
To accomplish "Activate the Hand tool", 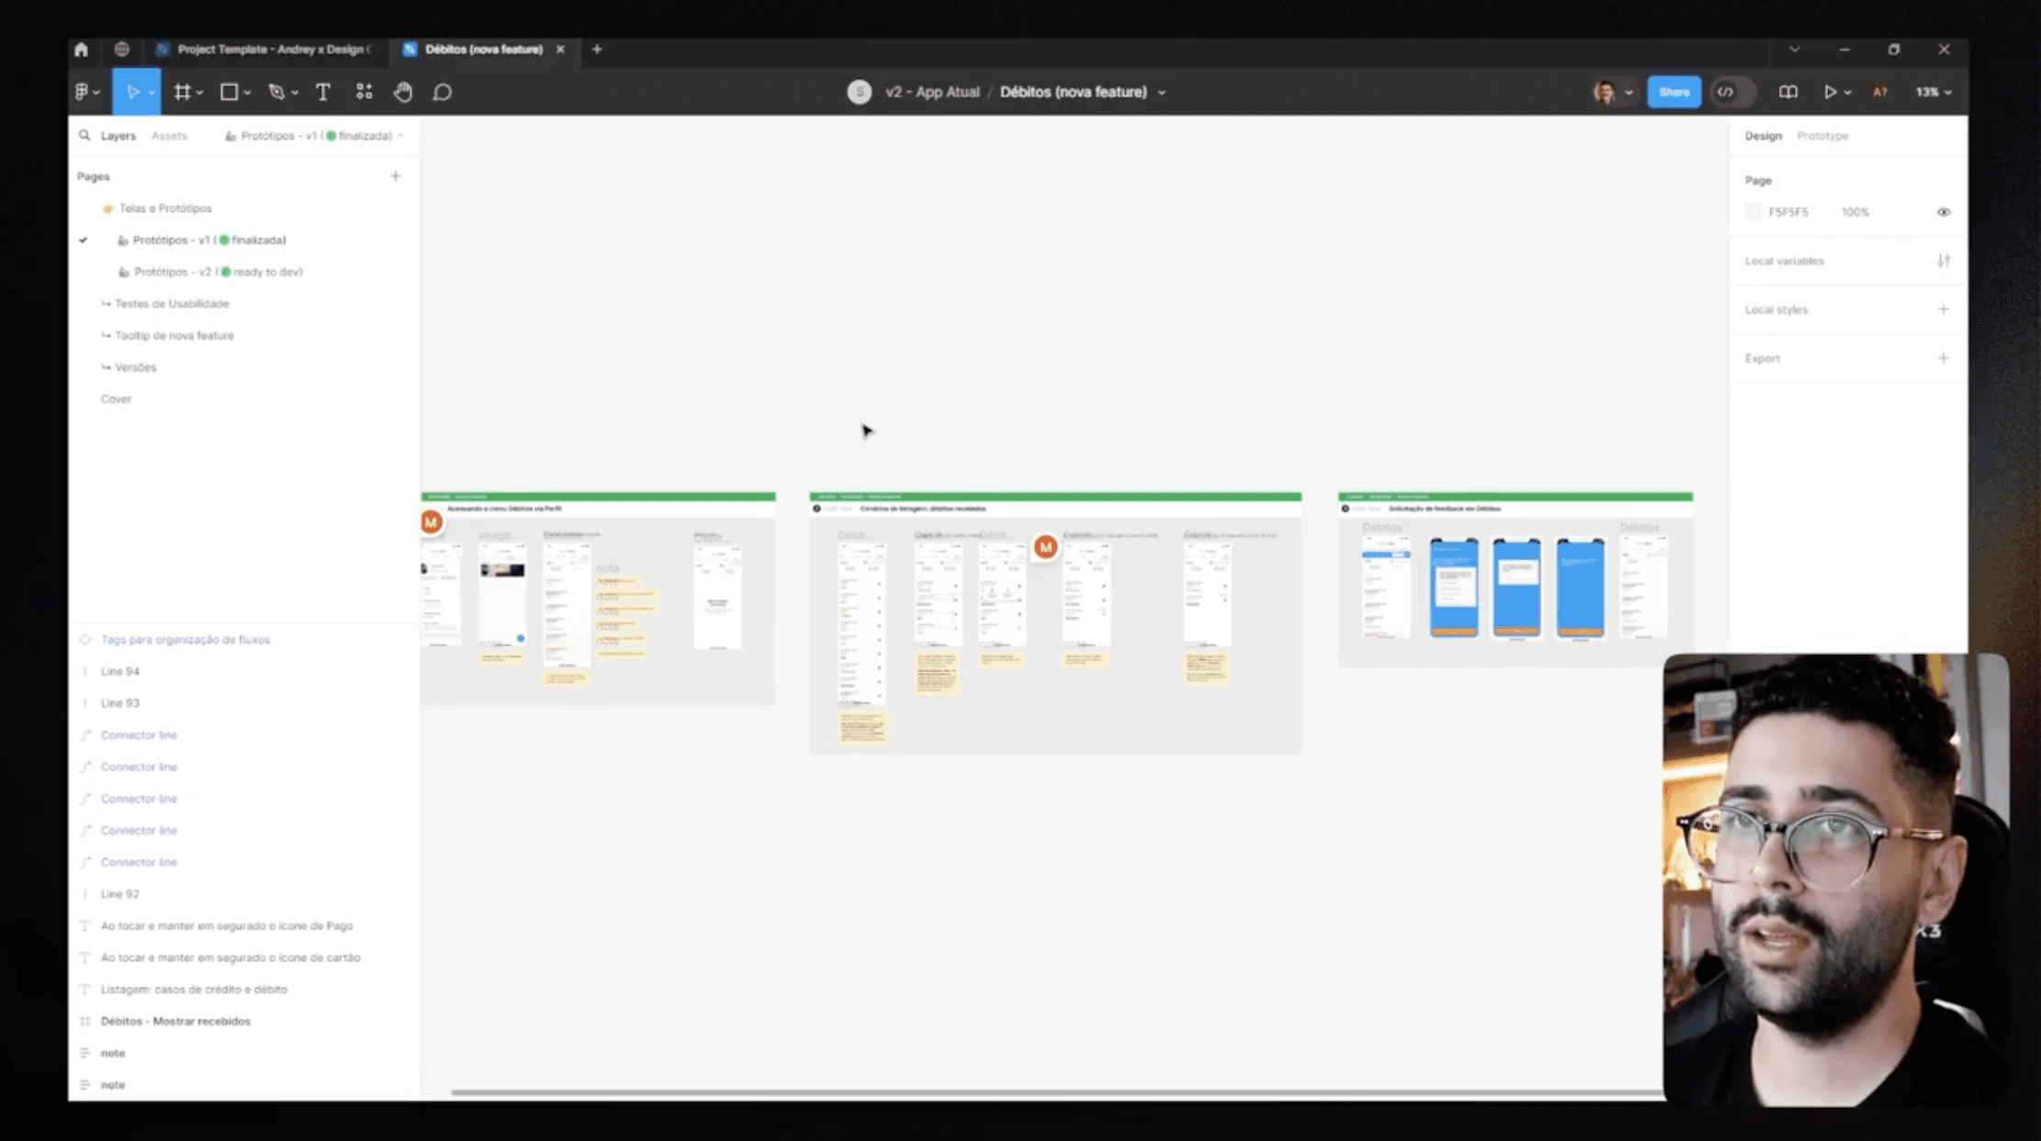I will 403,92.
